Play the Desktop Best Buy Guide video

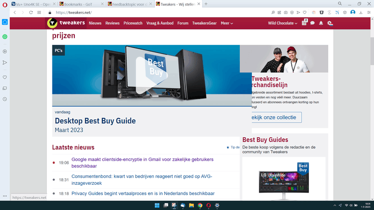152,75
